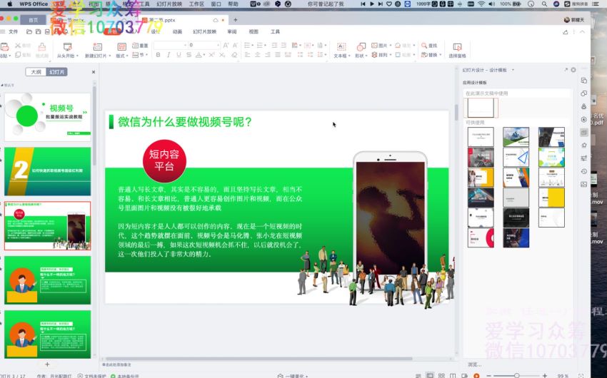
Task: Open the 视图 view ribbon tab
Action: click(x=254, y=31)
